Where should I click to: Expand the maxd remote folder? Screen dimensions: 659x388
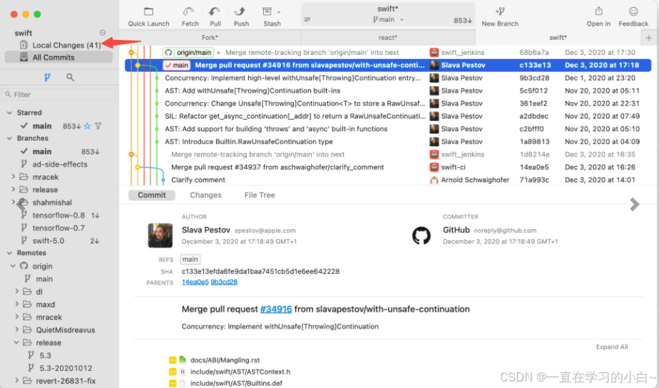click(17, 304)
